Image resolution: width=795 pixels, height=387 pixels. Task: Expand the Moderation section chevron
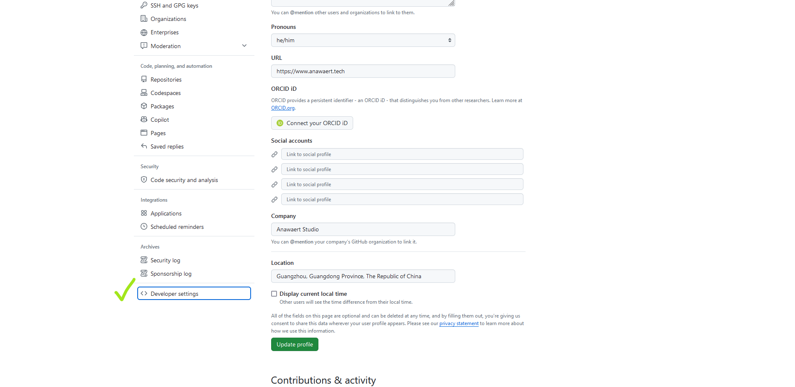pos(244,46)
